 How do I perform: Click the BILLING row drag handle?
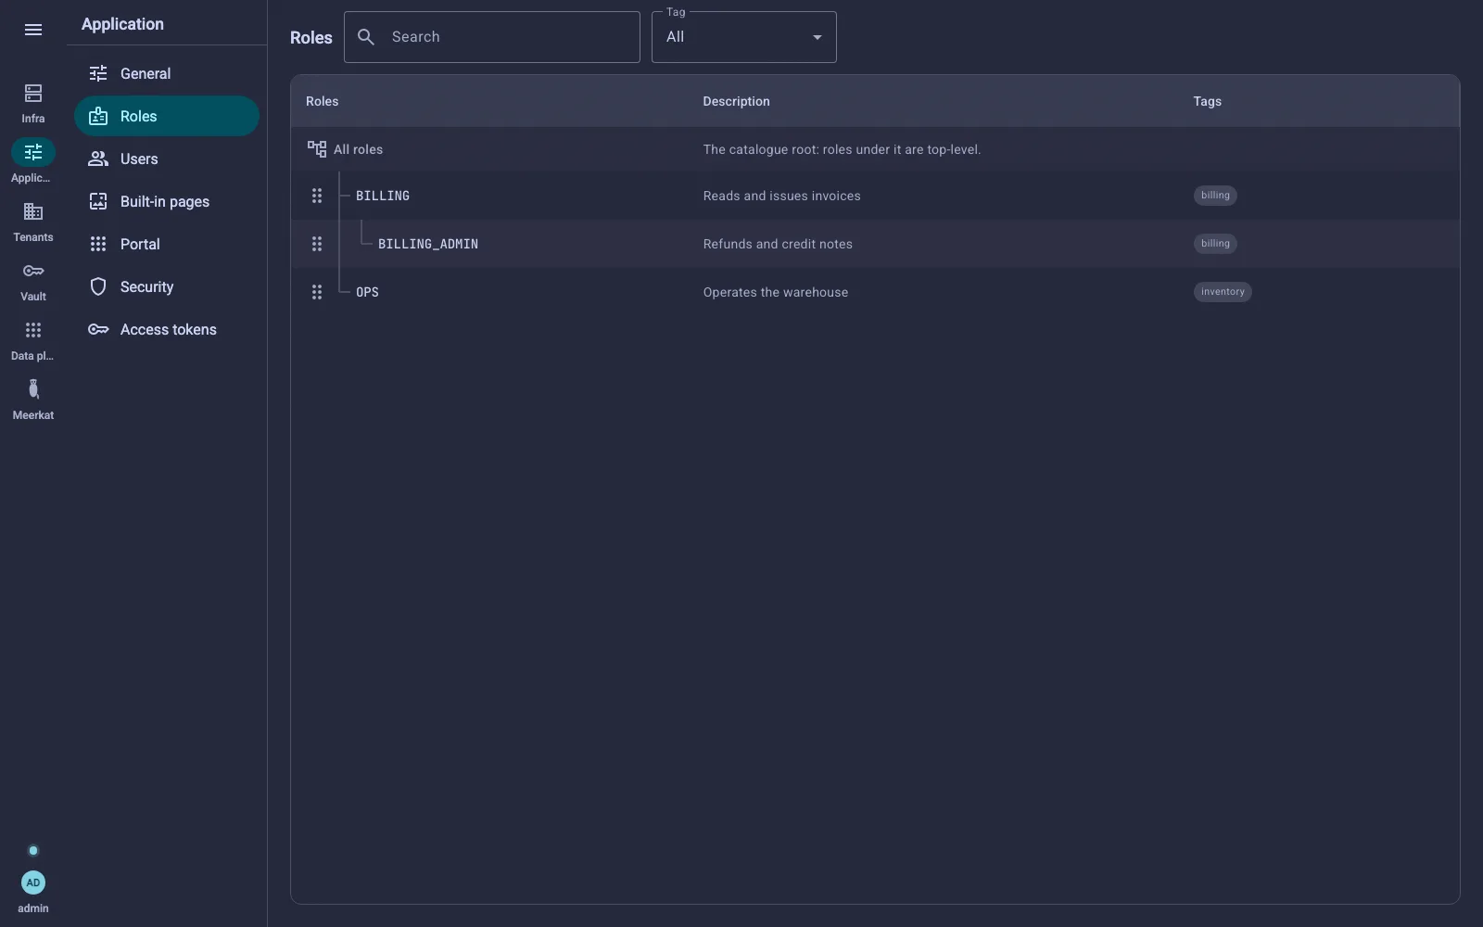tap(317, 196)
